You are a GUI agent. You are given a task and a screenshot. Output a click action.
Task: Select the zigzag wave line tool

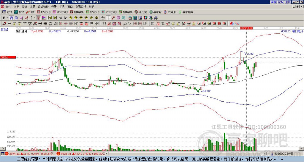tap(130, 24)
